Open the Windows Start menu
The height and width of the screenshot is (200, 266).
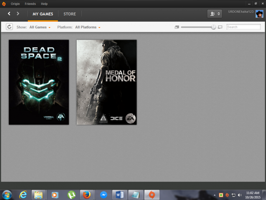click(7, 195)
